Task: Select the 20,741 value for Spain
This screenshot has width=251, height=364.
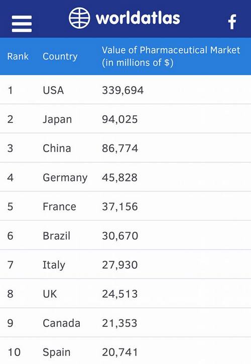Action: 119,352
